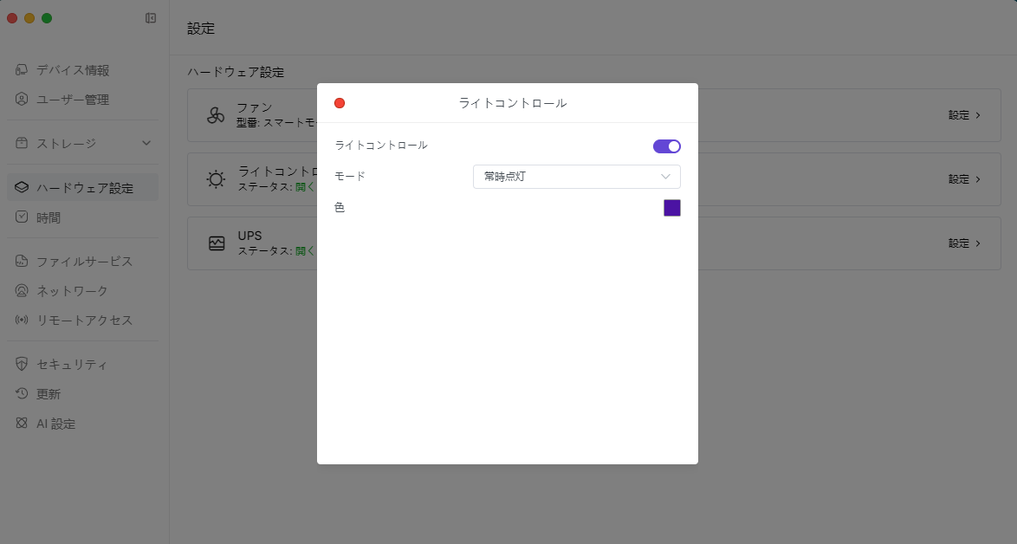Click the clock icon beside 時間
The width and height of the screenshot is (1017, 544).
tap(22, 217)
